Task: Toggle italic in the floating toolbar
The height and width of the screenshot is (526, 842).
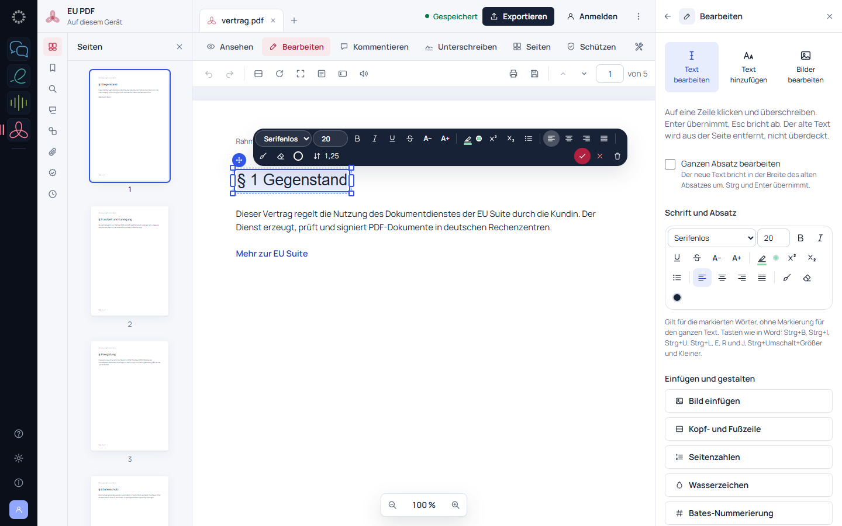Action: [375, 139]
